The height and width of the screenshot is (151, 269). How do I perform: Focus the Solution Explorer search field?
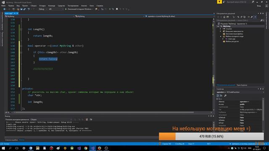238,21
